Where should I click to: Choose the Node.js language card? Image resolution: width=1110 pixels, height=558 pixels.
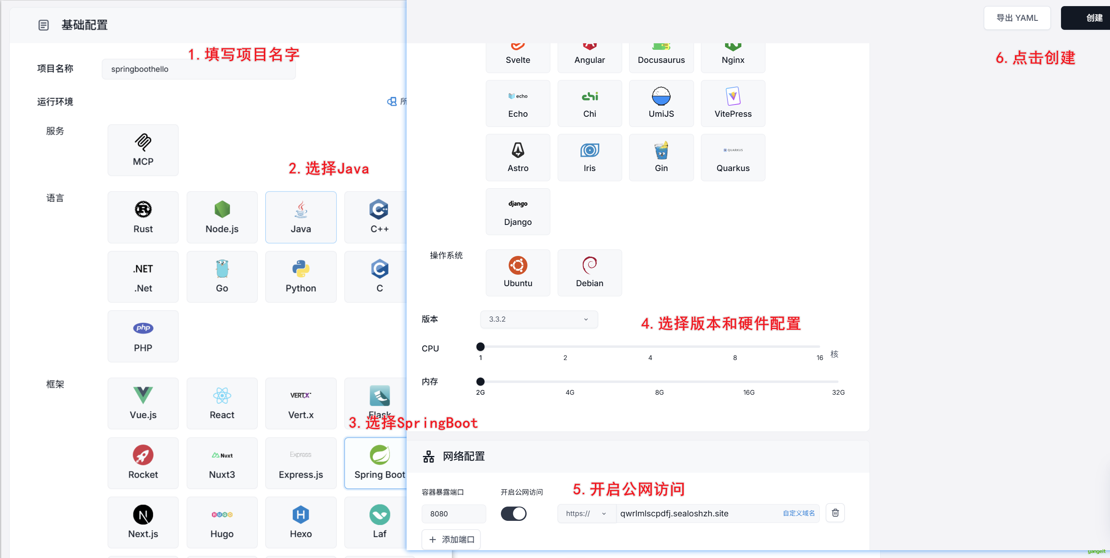(222, 217)
